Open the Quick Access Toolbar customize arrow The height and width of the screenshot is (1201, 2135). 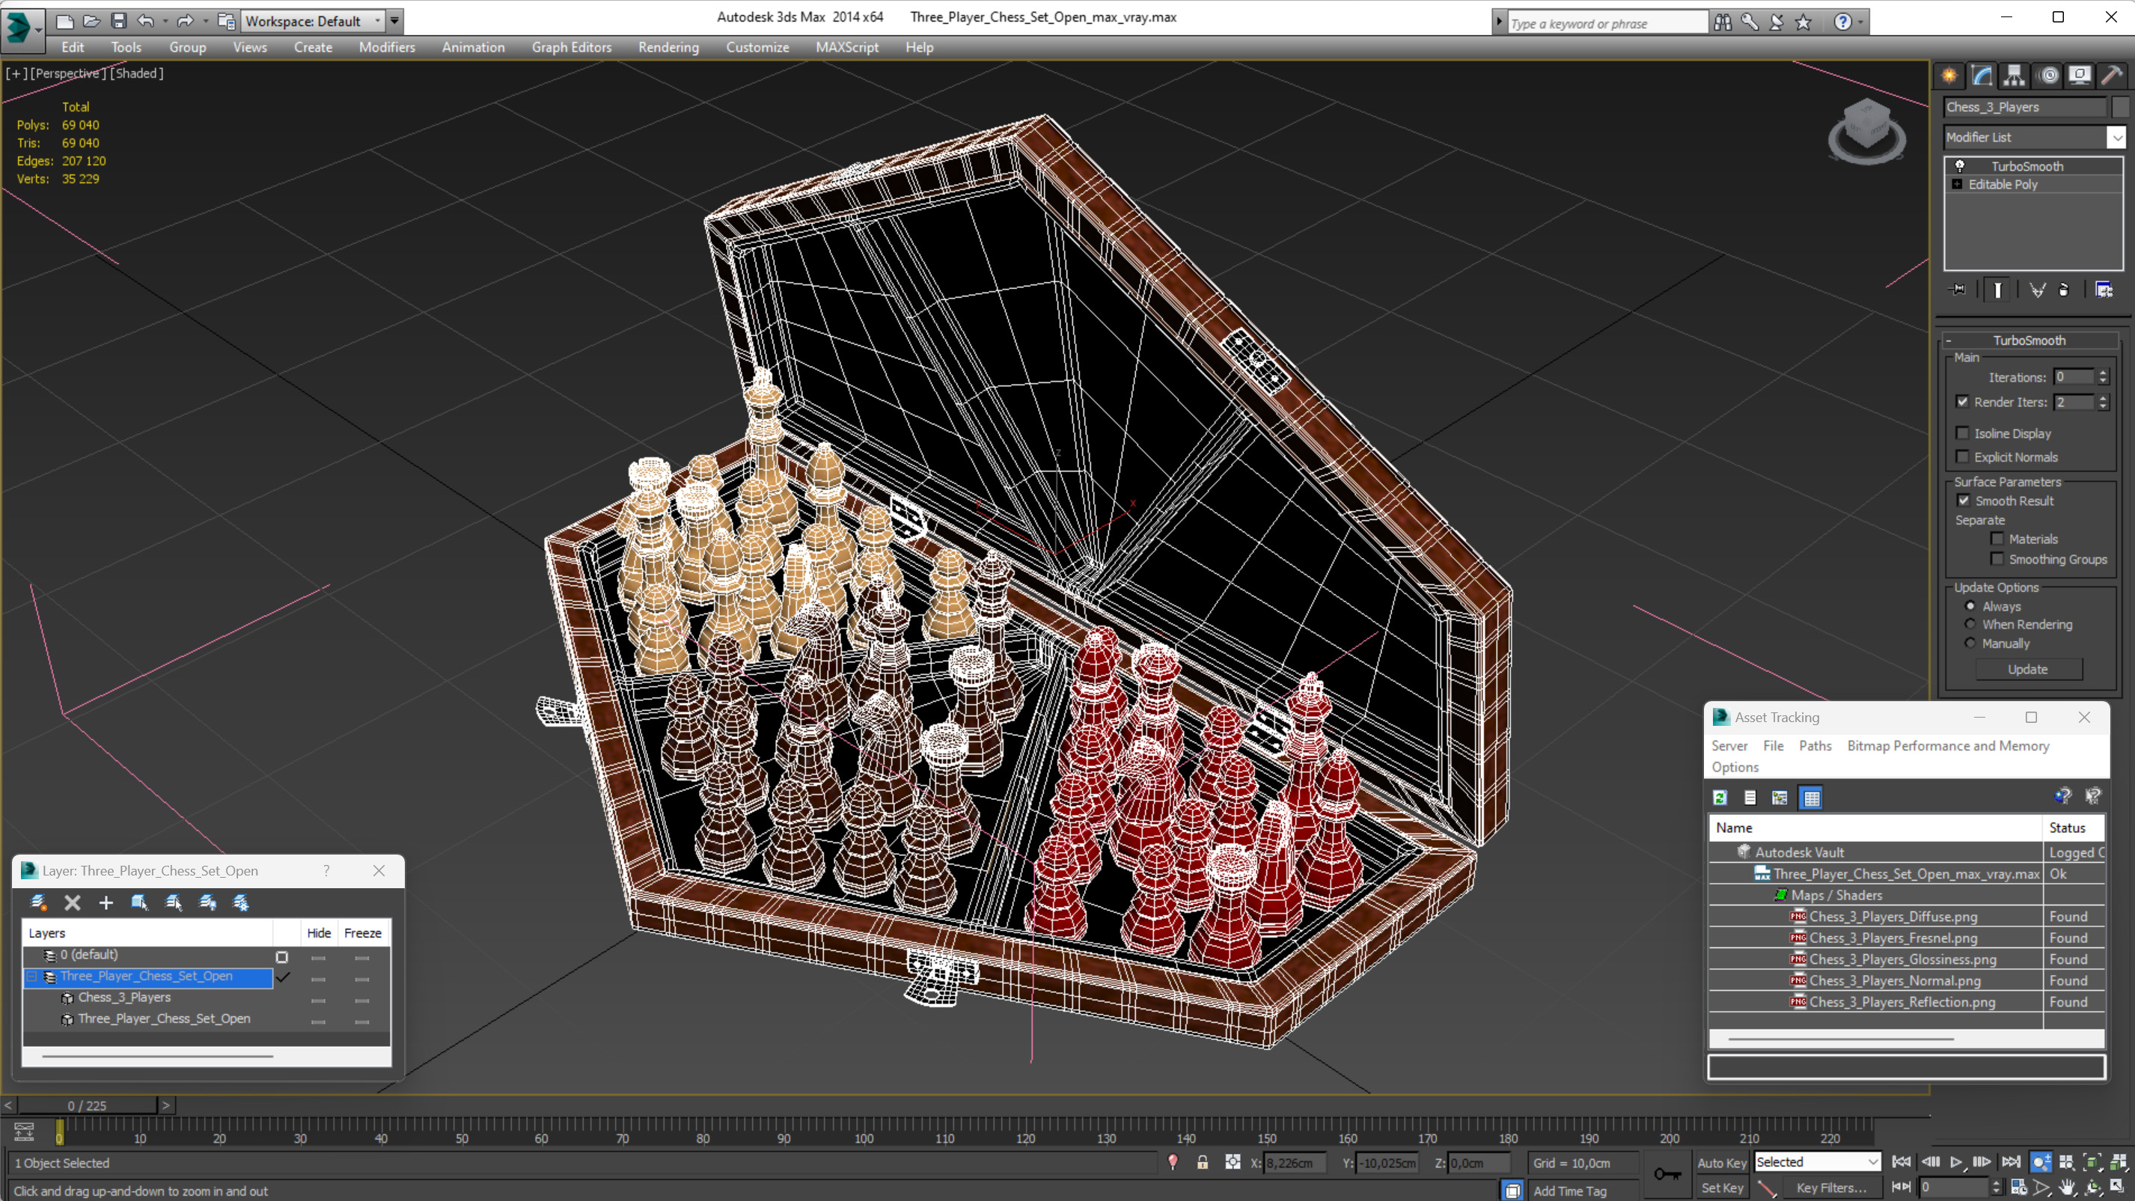click(x=394, y=21)
